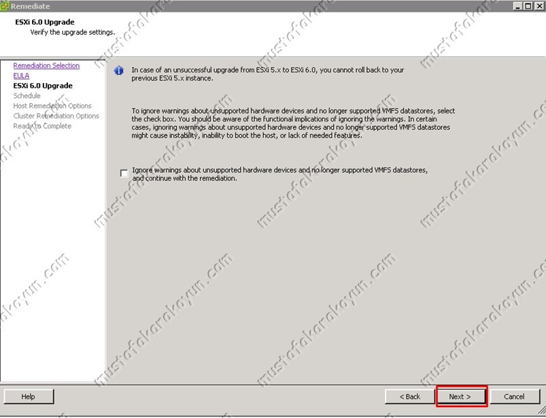Maximize the Remediate window

point(528,6)
